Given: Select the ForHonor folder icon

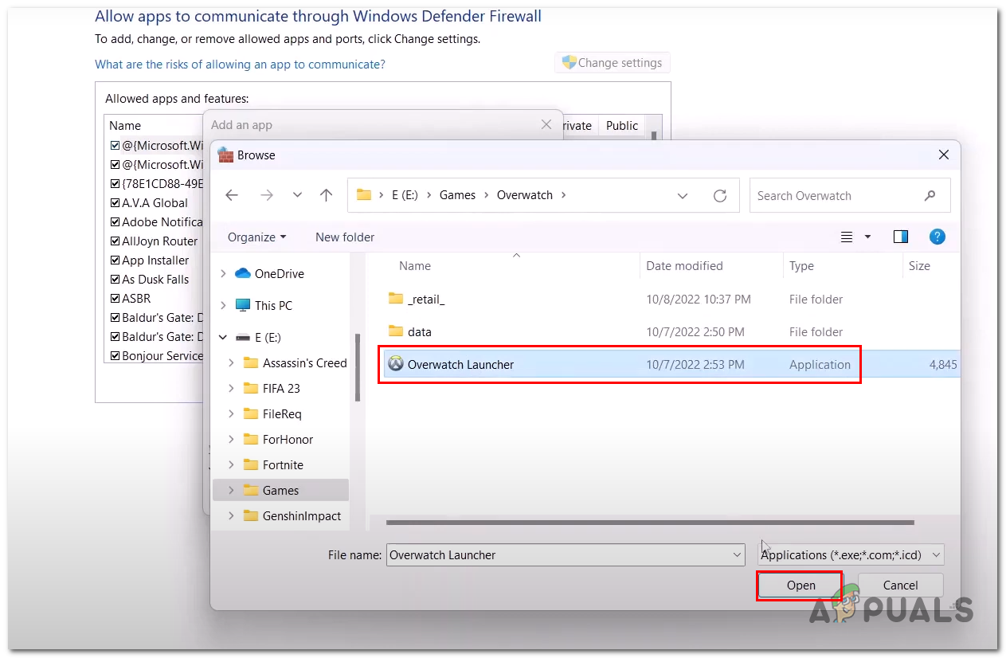Looking at the screenshot, I should click(x=251, y=439).
